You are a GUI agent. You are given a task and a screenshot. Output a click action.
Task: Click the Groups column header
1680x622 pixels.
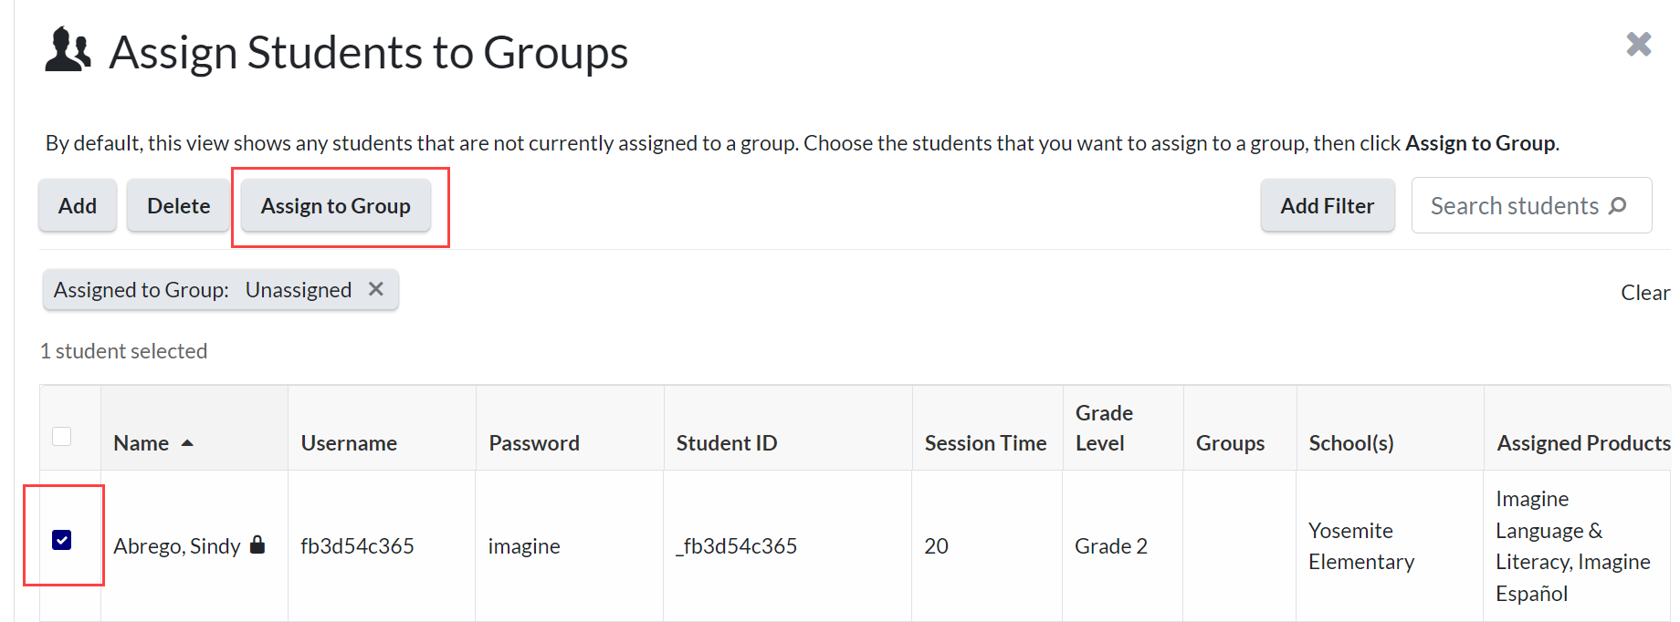(x=1230, y=443)
